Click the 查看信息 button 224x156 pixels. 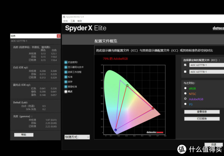pos(202,112)
